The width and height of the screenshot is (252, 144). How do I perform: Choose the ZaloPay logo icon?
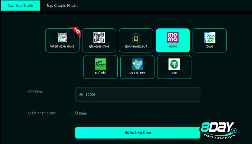click(x=210, y=37)
